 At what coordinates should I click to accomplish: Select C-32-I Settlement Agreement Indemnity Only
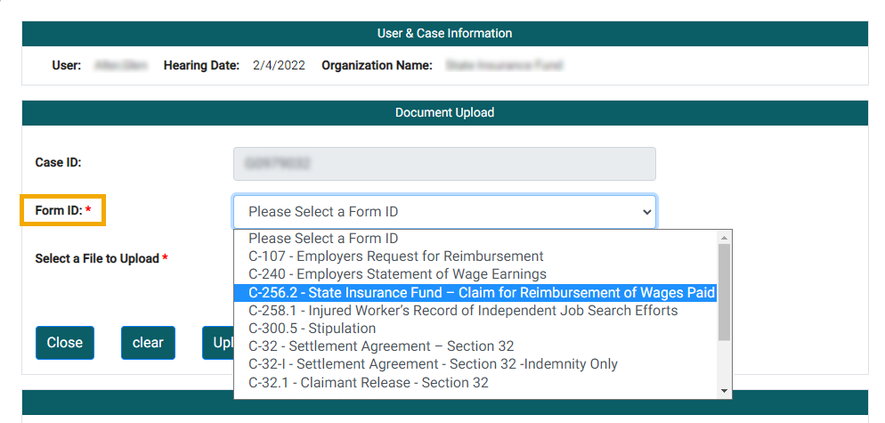433,364
